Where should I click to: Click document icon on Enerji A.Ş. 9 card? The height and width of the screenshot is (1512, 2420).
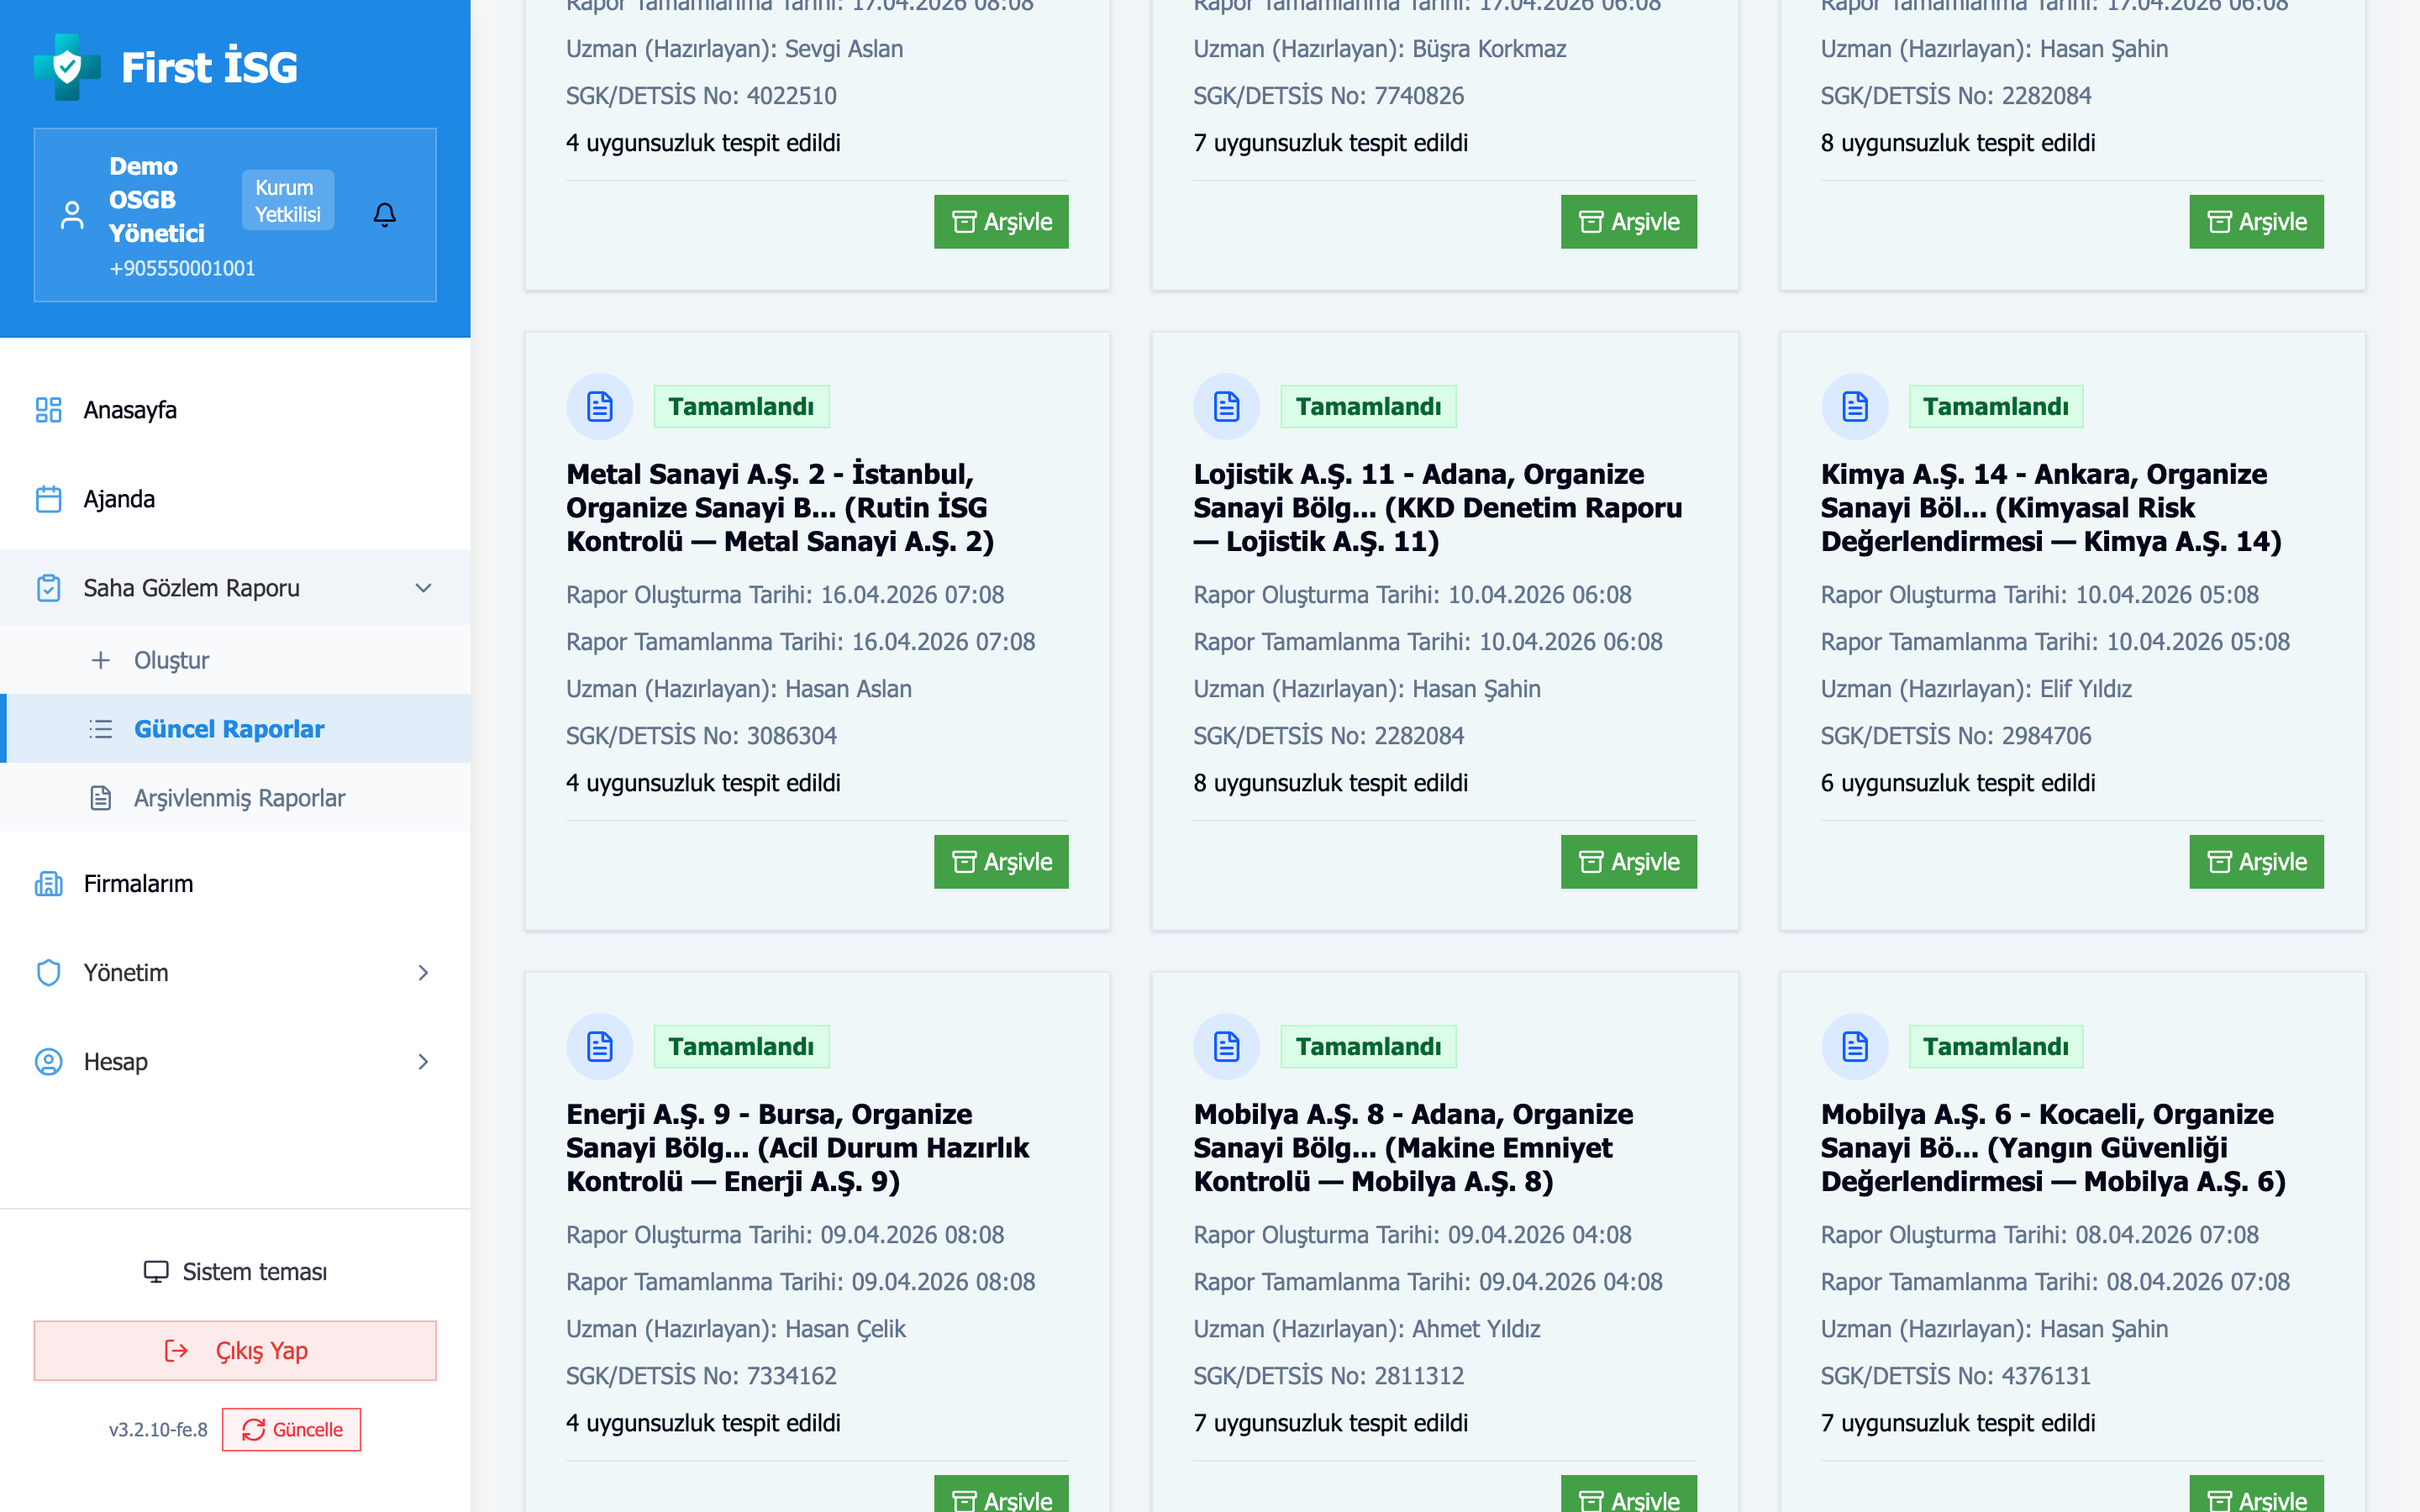click(x=599, y=1047)
